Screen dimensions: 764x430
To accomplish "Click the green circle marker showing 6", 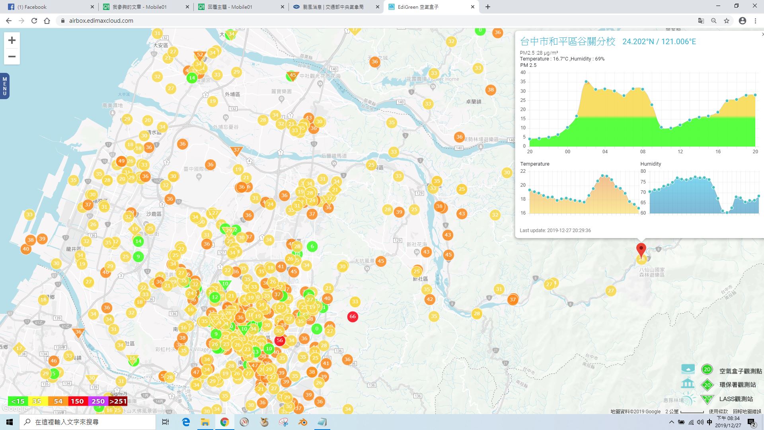I will [312, 246].
